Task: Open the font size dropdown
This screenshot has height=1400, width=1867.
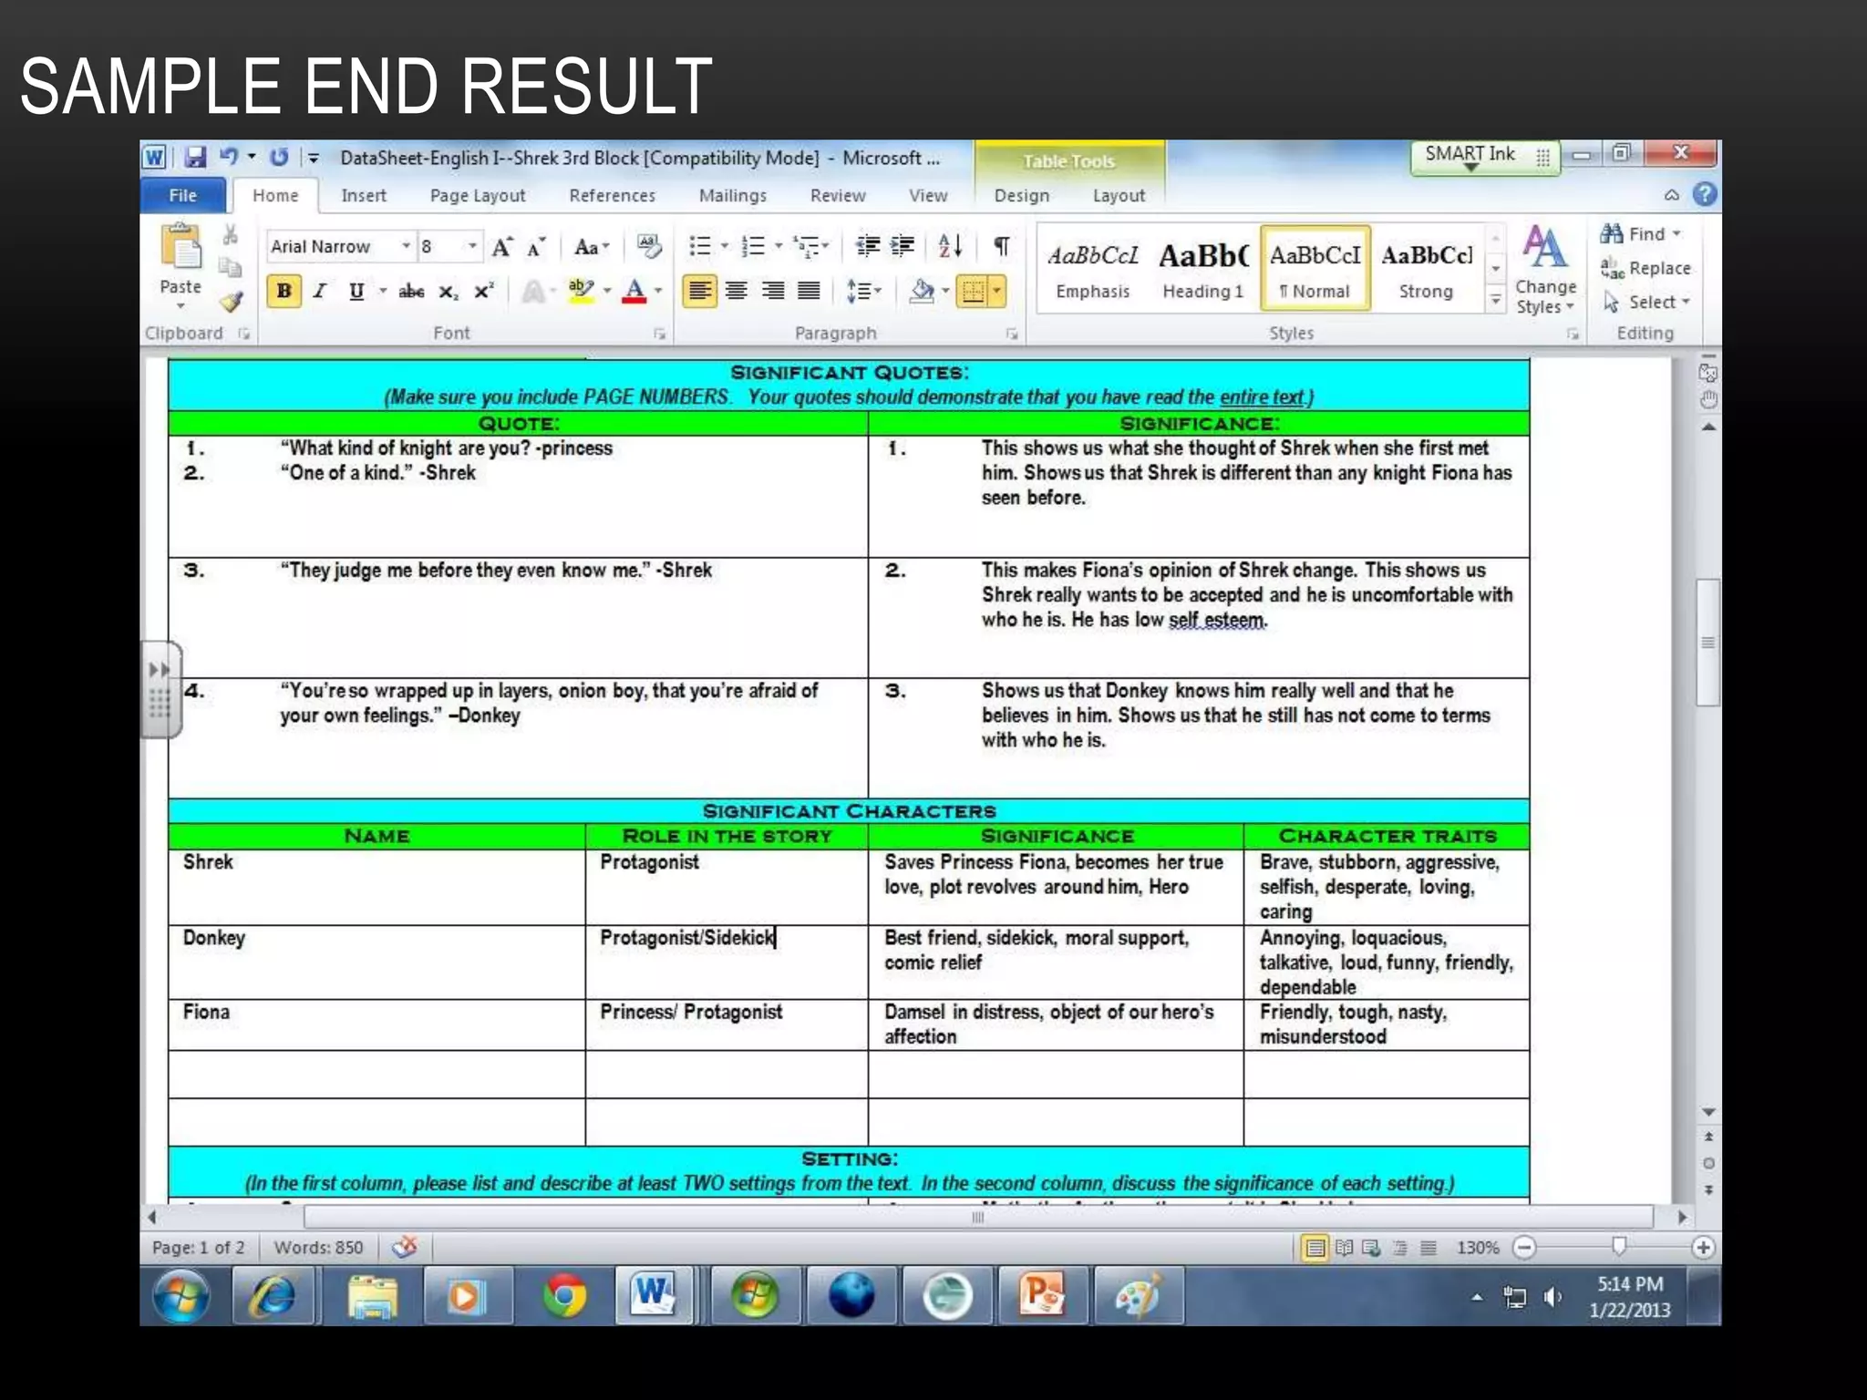Action: [x=471, y=246]
